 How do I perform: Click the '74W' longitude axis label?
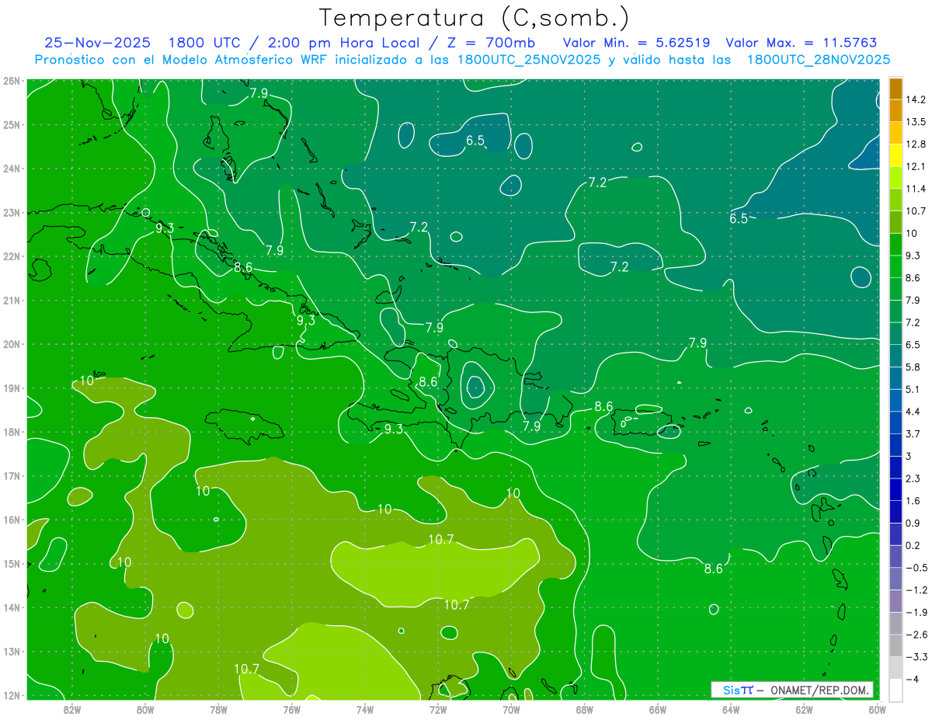pos(365,709)
